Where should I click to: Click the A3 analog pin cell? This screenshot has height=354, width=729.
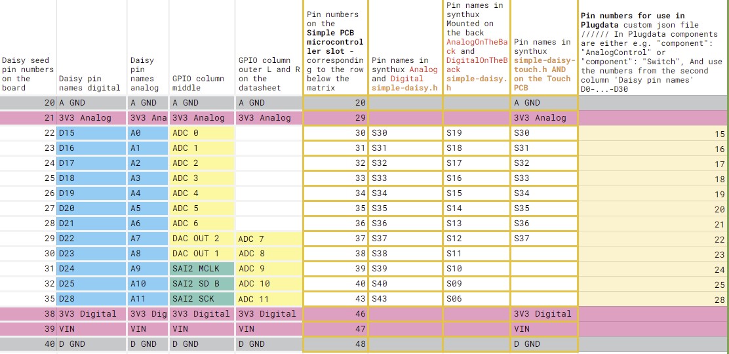click(148, 178)
